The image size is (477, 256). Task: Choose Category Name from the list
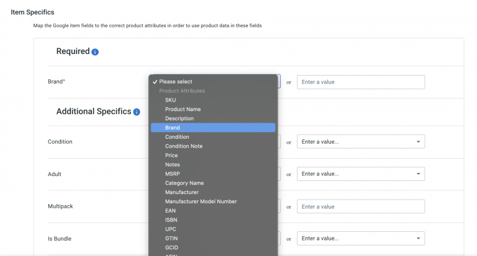coord(184,183)
